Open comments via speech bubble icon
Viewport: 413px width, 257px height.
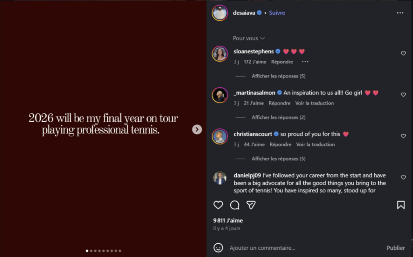coord(235,205)
